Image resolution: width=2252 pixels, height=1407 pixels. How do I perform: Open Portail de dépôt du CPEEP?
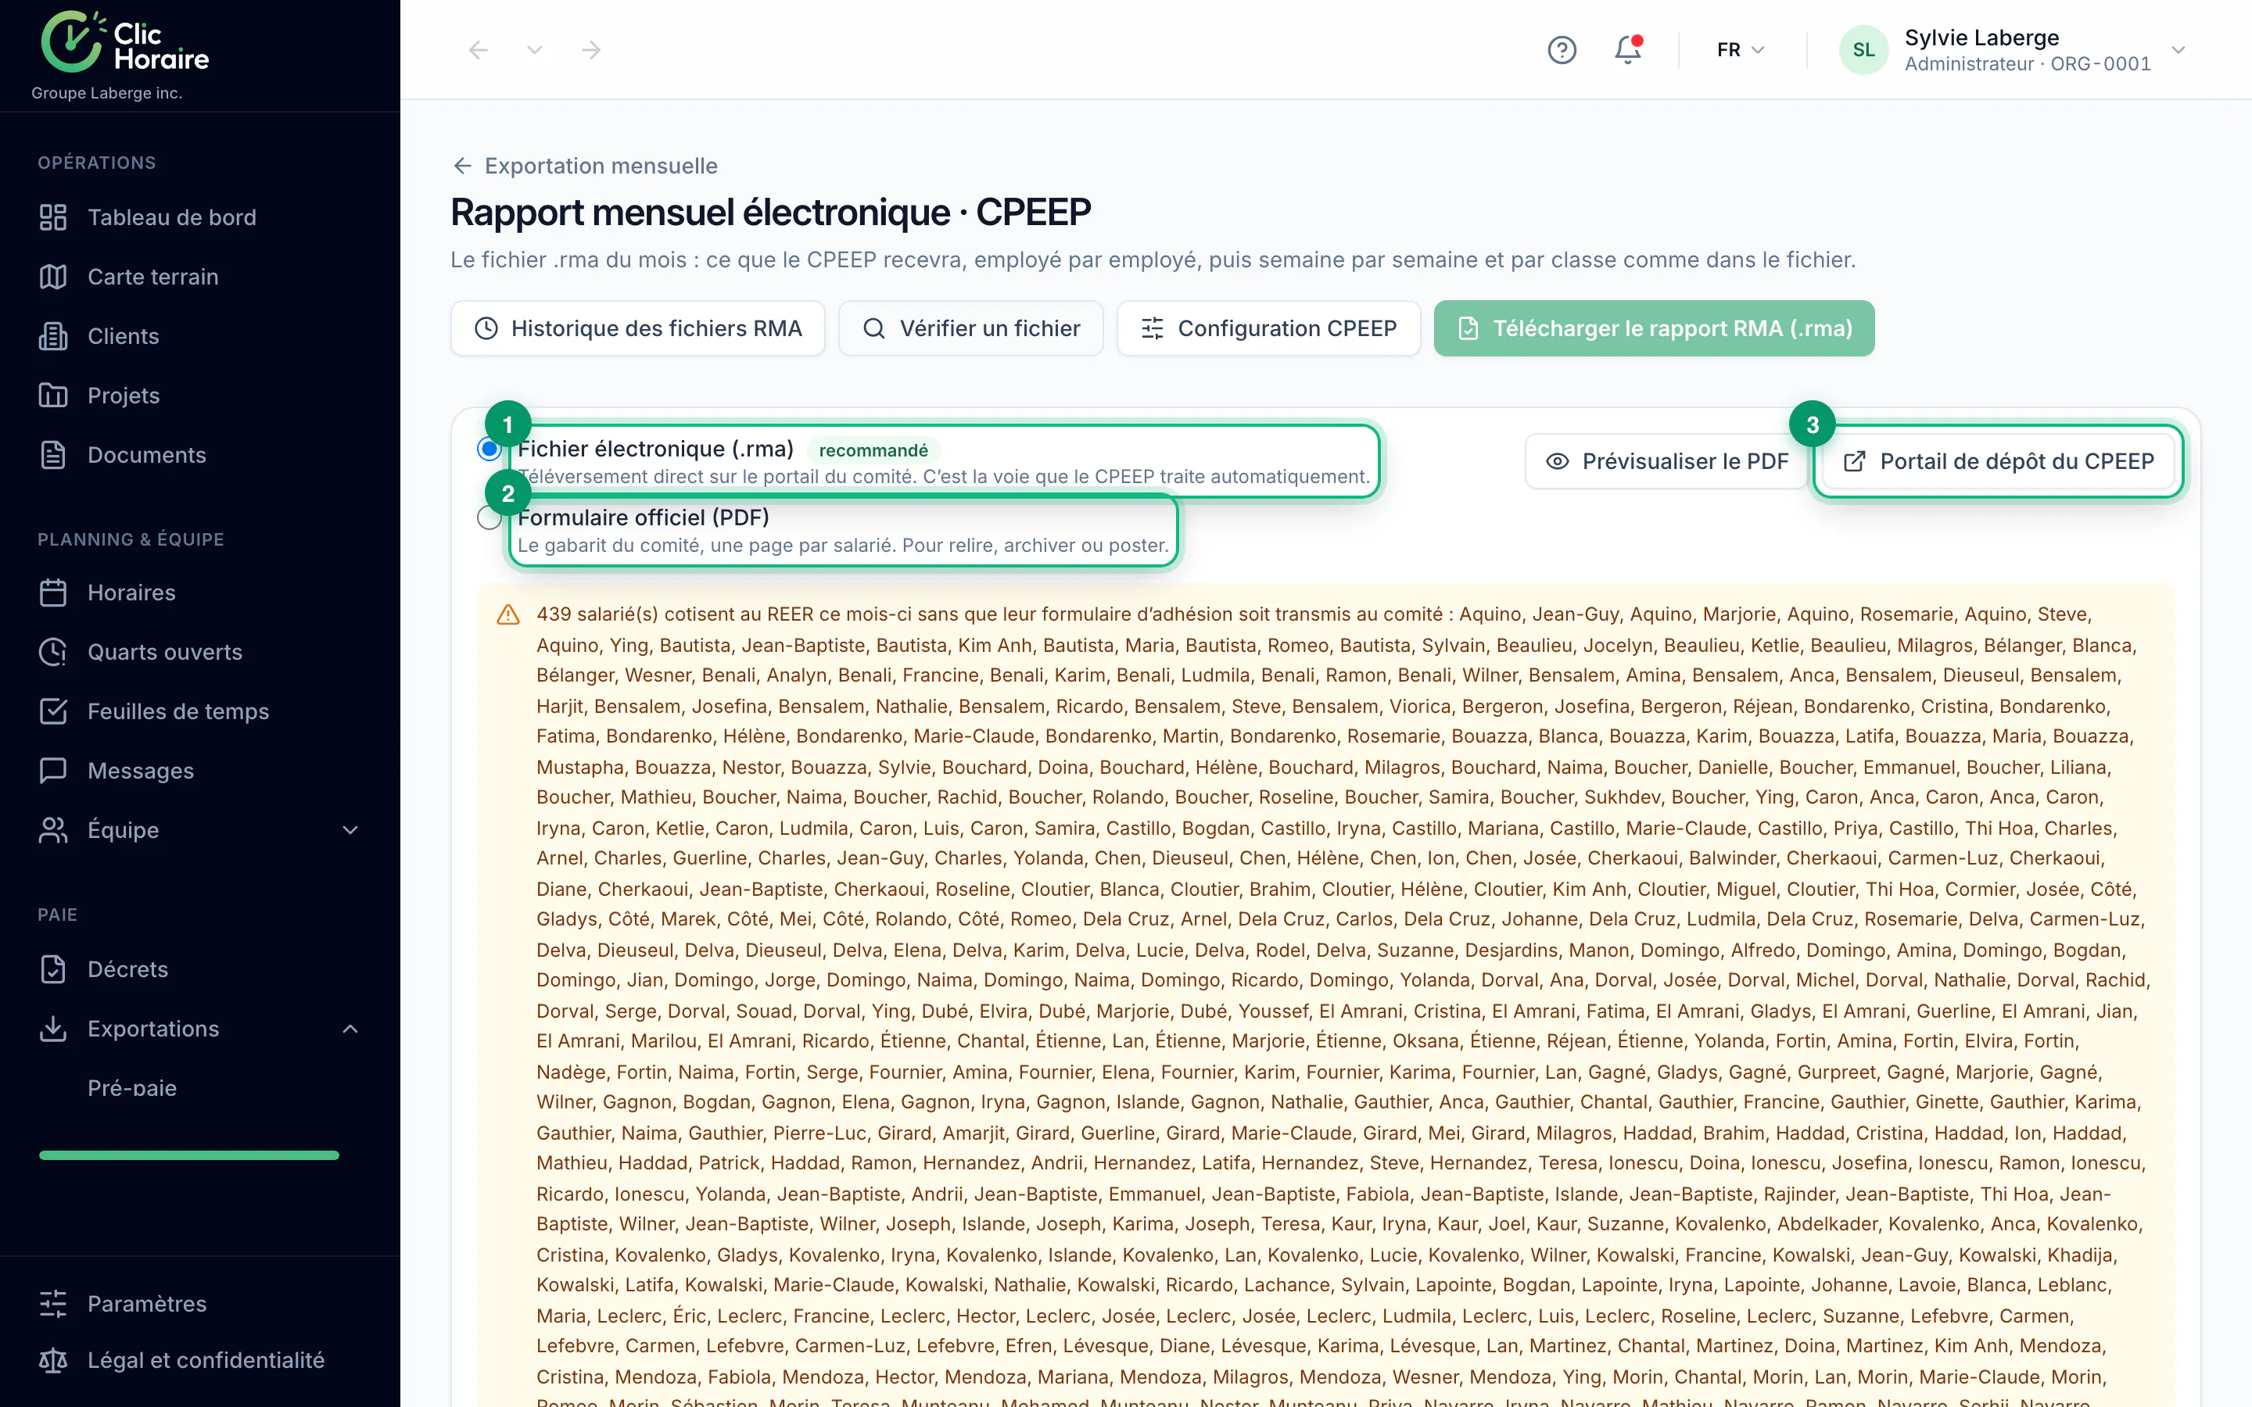1998,461
